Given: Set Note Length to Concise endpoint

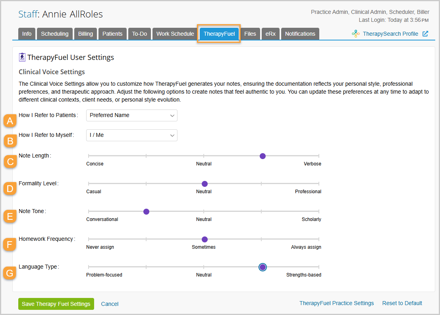Looking at the screenshot, I should click(x=89, y=156).
